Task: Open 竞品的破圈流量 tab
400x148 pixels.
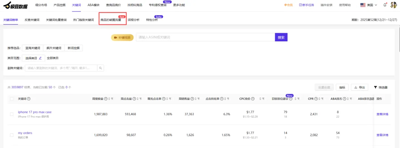Action: pyautogui.click(x=111, y=20)
